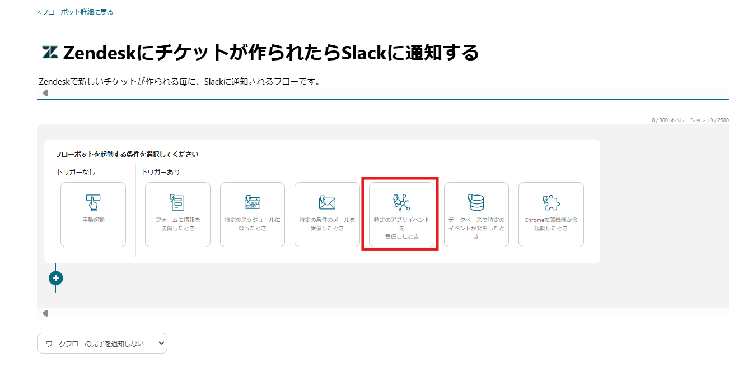Screen dimensions: 729x385
Task: Click the form submission document icon
Action: coord(177,202)
